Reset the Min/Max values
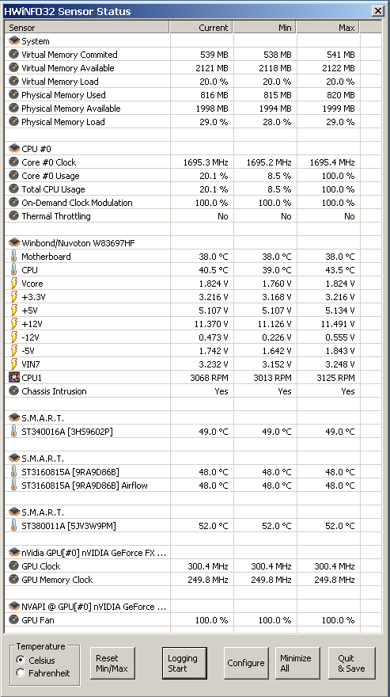 pos(112,663)
